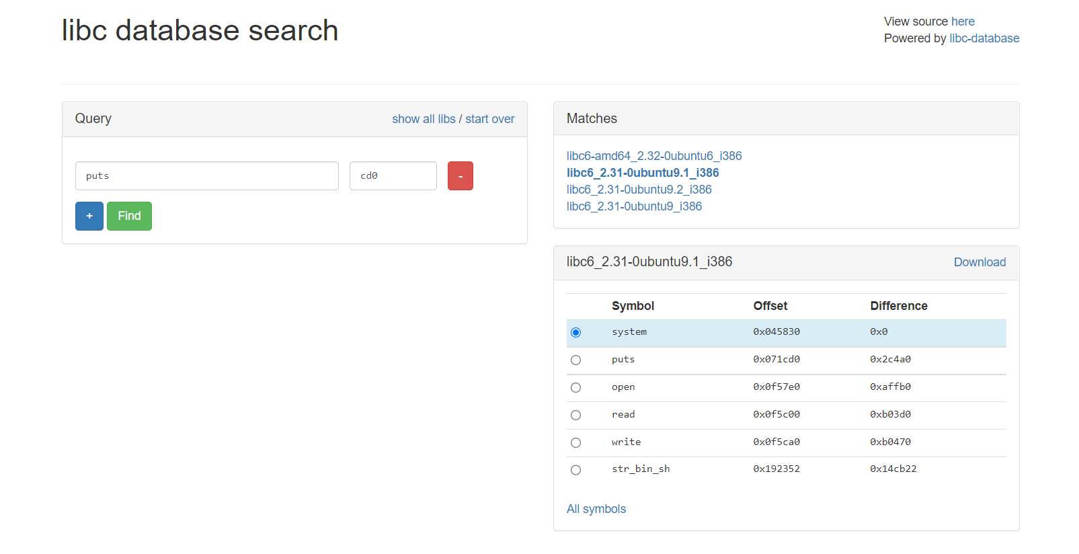The height and width of the screenshot is (554, 1079).
Task: Open libc6-amd64_2.32-0ubuntu6_i386 match
Action: point(653,156)
